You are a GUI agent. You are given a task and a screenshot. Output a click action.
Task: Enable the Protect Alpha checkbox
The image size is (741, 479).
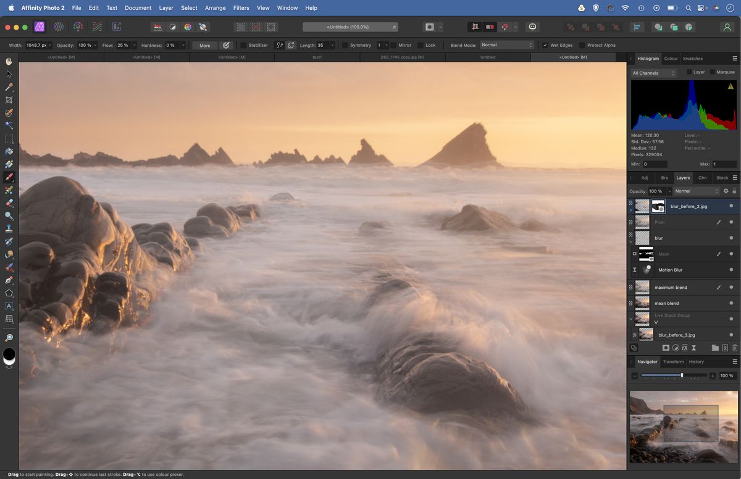[x=583, y=45]
